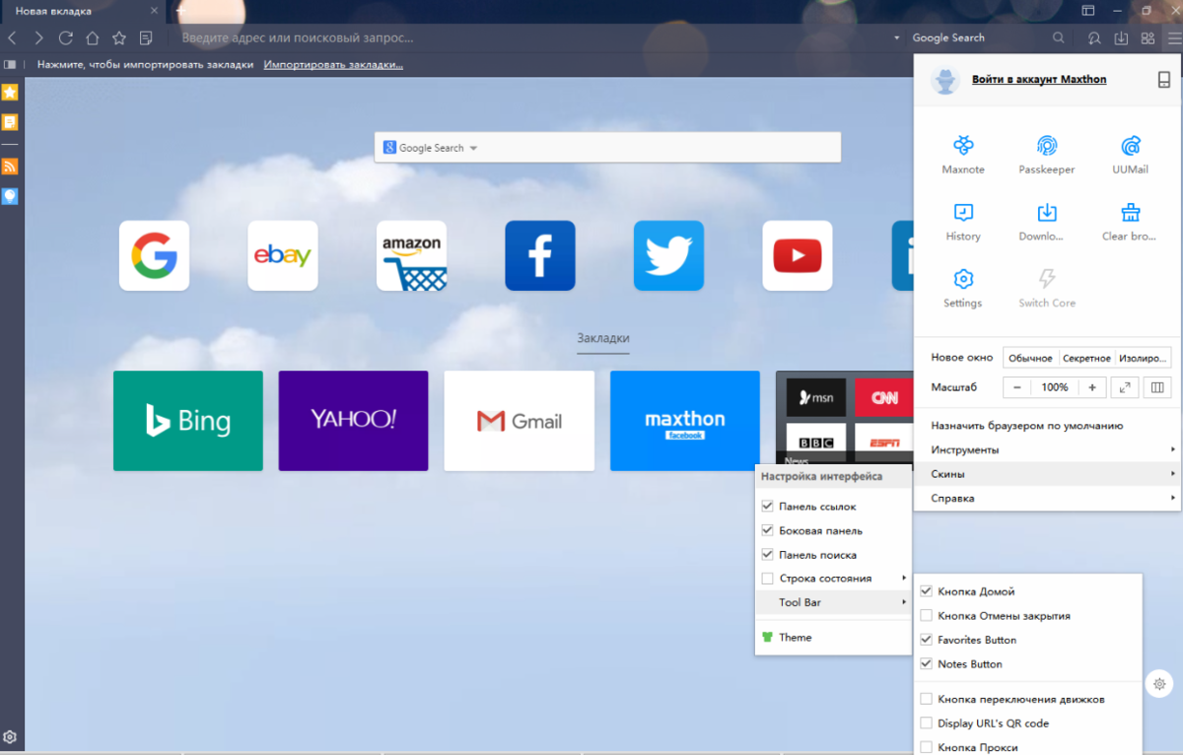The width and height of the screenshot is (1183, 755).
Task: Open Изолированное window button
Action: pyautogui.click(x=1144, y=358)
